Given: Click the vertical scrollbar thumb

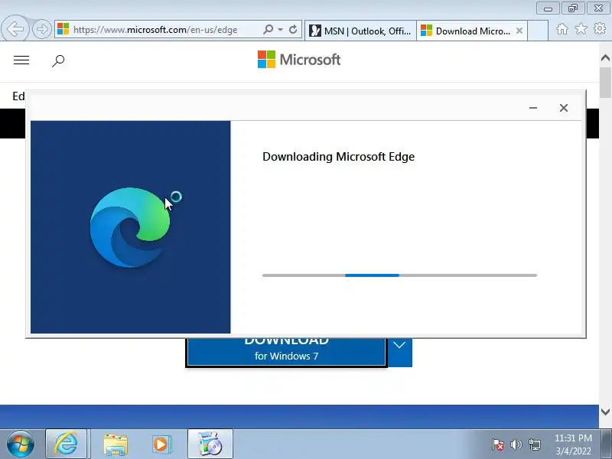Looking at the screenshot, I should (606, 83).
